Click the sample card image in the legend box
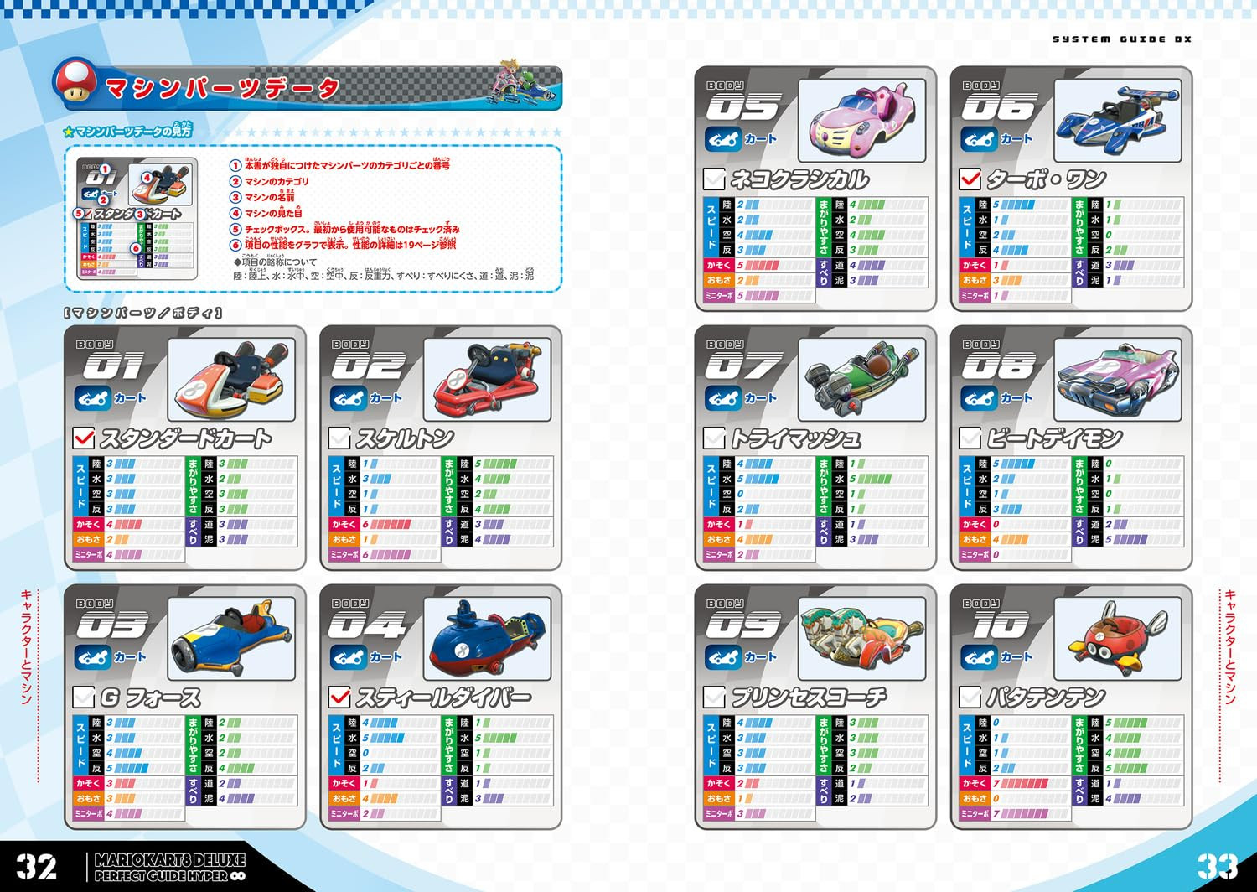 point(137,218)
